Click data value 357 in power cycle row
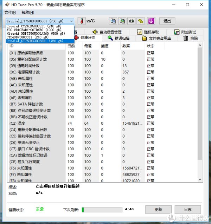Image resolution: width=211 pixels, height=224 pixels. pos(126,72)
